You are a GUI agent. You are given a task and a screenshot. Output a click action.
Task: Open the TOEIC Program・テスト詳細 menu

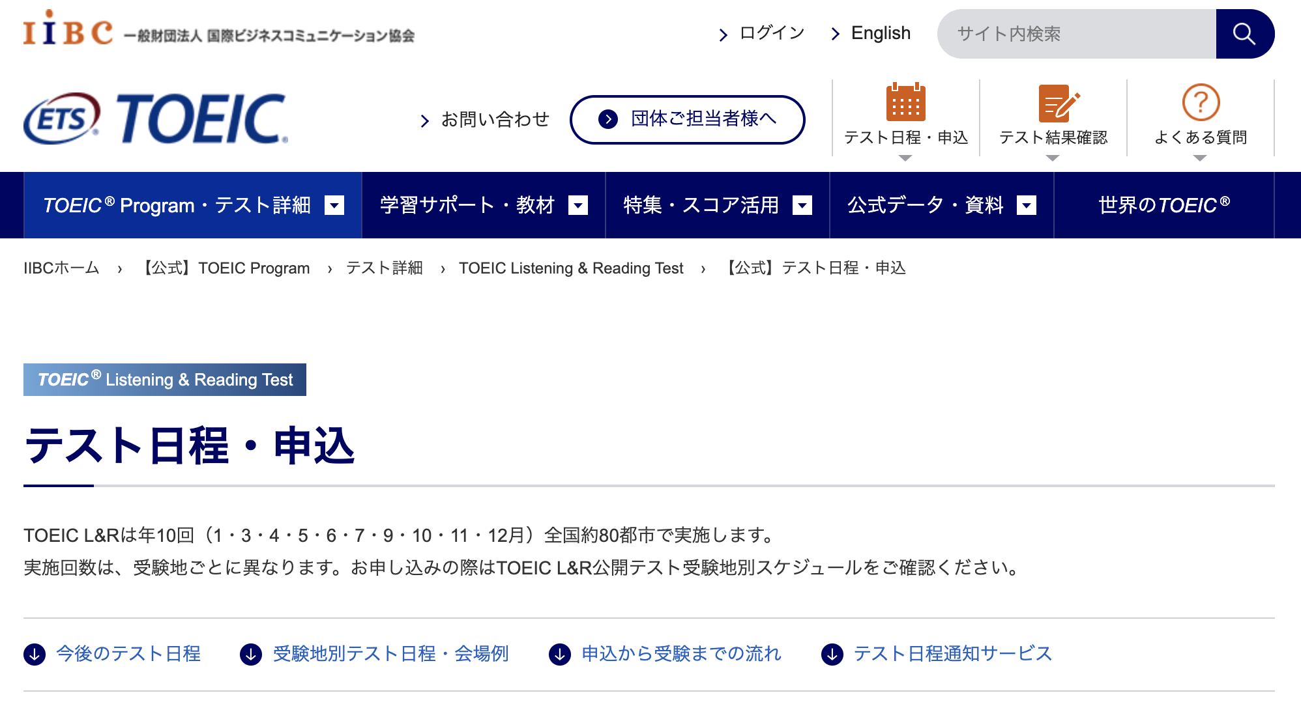(x=193, y=205)
